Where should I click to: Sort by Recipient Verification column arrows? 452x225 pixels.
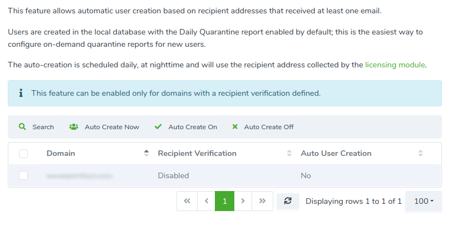(289, 153)
